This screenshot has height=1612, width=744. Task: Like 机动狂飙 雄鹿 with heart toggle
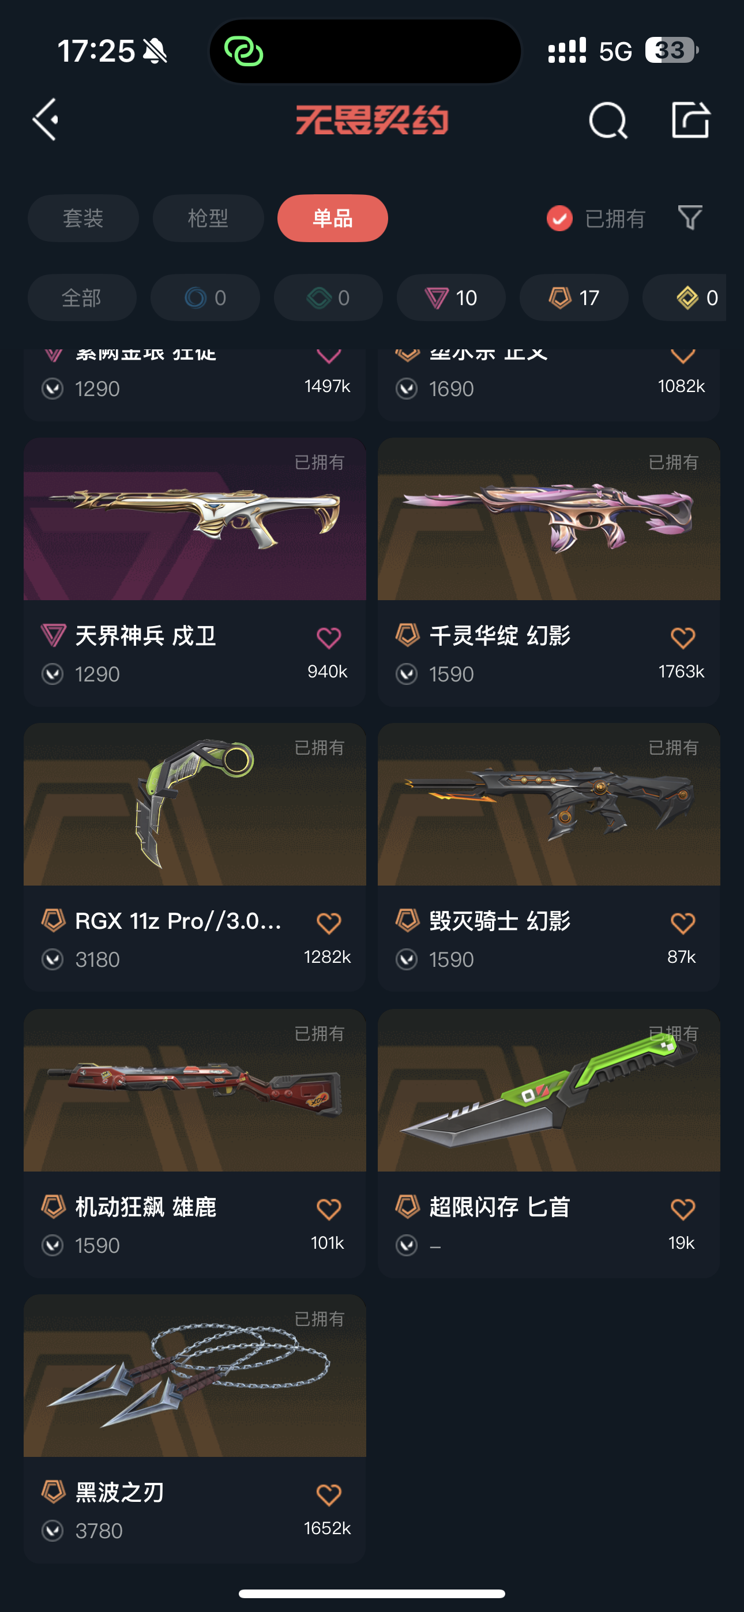click(x=328, y=1209)
